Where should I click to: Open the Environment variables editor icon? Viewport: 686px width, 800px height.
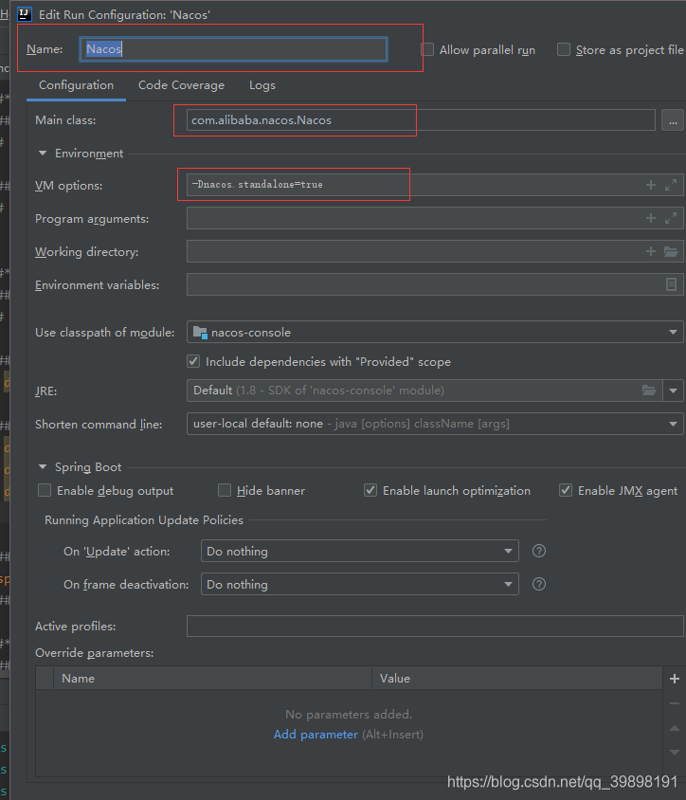click(671, 284)
